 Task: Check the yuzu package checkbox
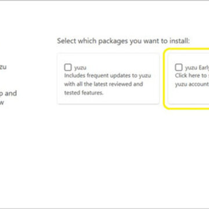(68, 67)
